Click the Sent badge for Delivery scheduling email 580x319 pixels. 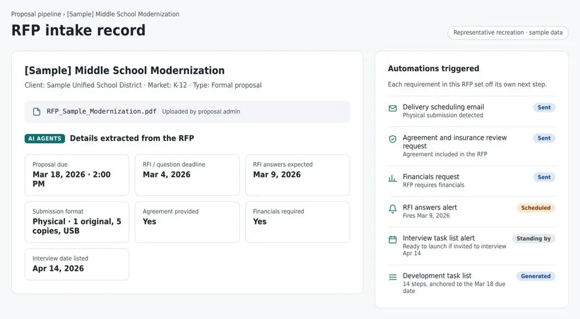tap(544, 107)
